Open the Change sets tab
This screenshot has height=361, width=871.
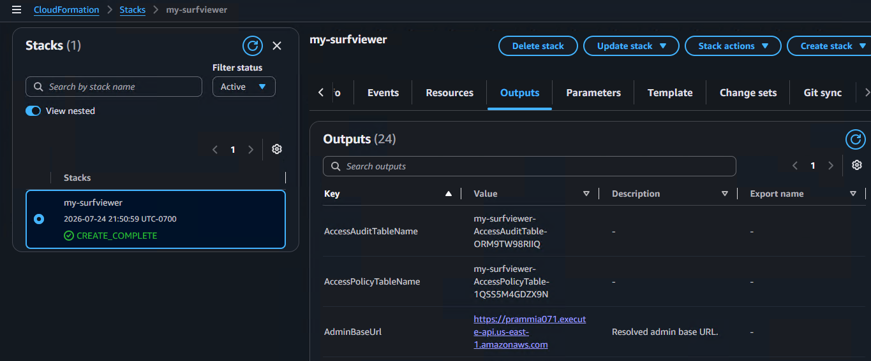748,93
